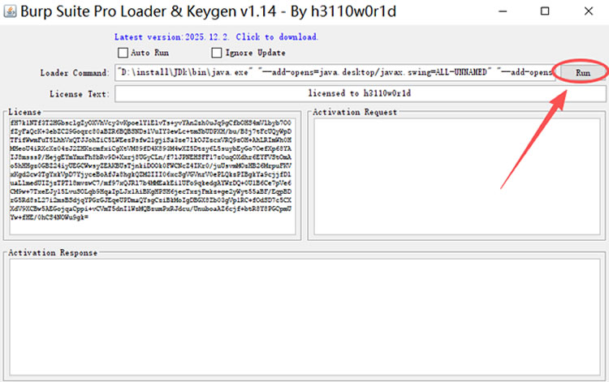Open the Latest version download link
Image resolution: width=609 pixels, height=382 pixels.
pos(216,37)
